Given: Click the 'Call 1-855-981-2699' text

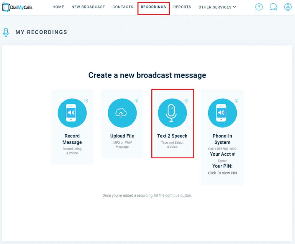Looking at the screenshot, I should [x=222, y=149].
